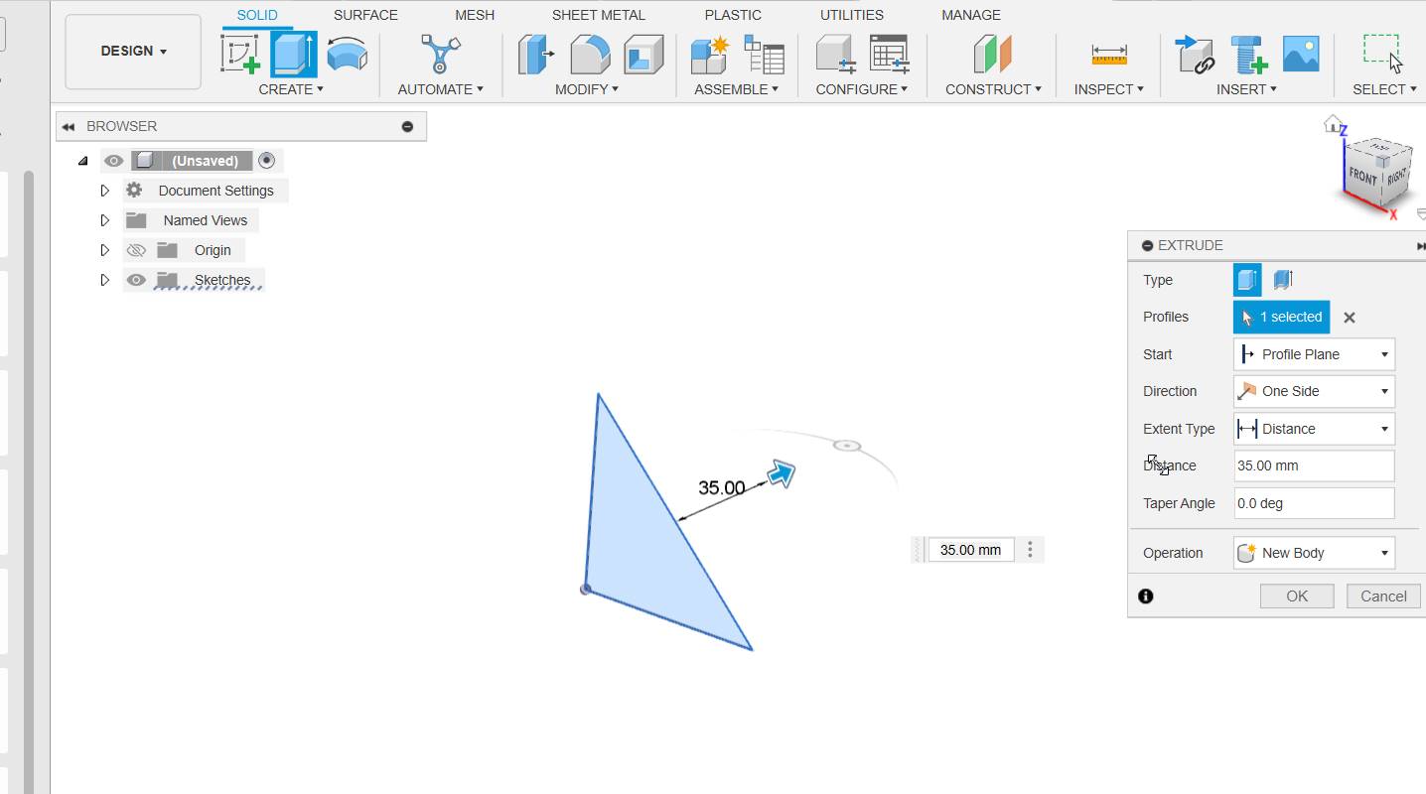Viewport: 1426px width, 794px height.
Task: Expand the Document Settings tree node
Action: (x=104, y=191)
